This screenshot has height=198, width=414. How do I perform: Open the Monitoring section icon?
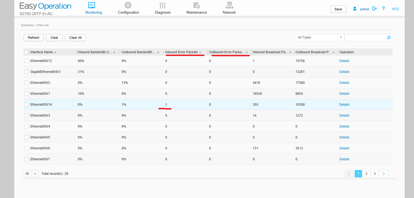tap(92, 5)
